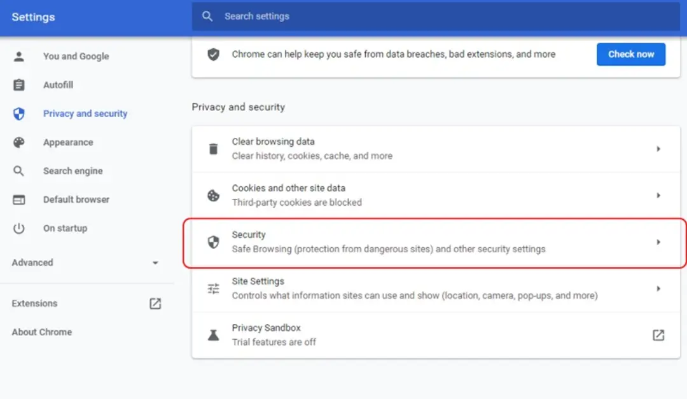Click the power icon beside On startup
The image size is (687, 399).
pos(19,228)
